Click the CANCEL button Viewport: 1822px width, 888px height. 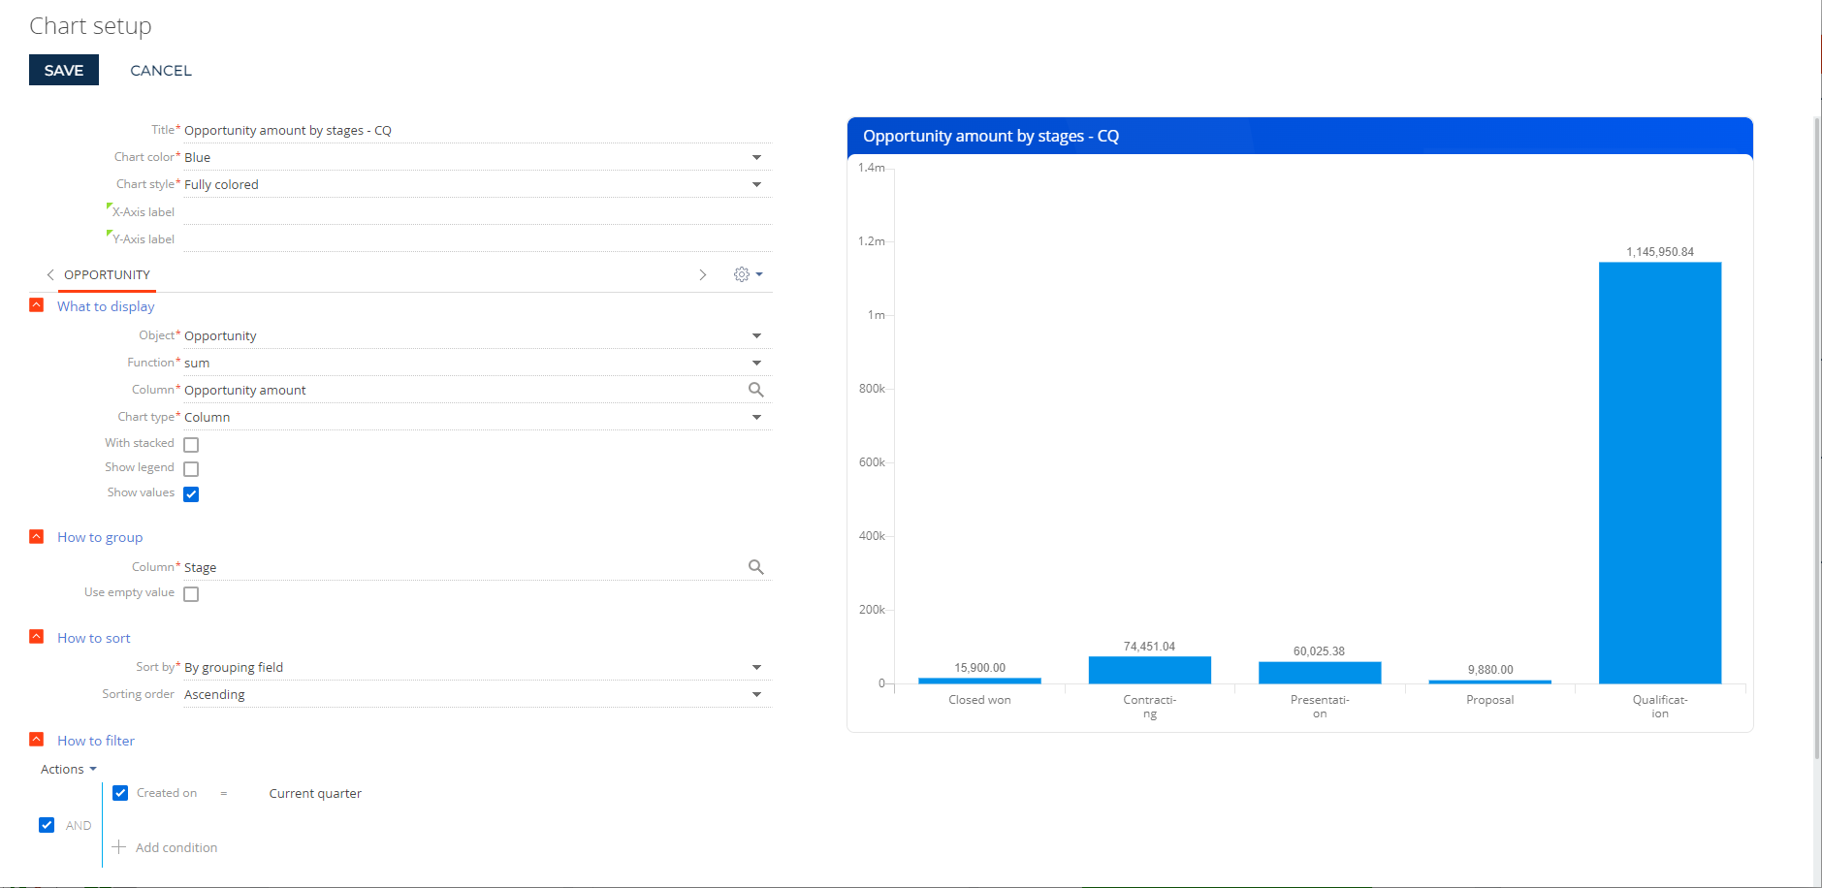[160, 69]
